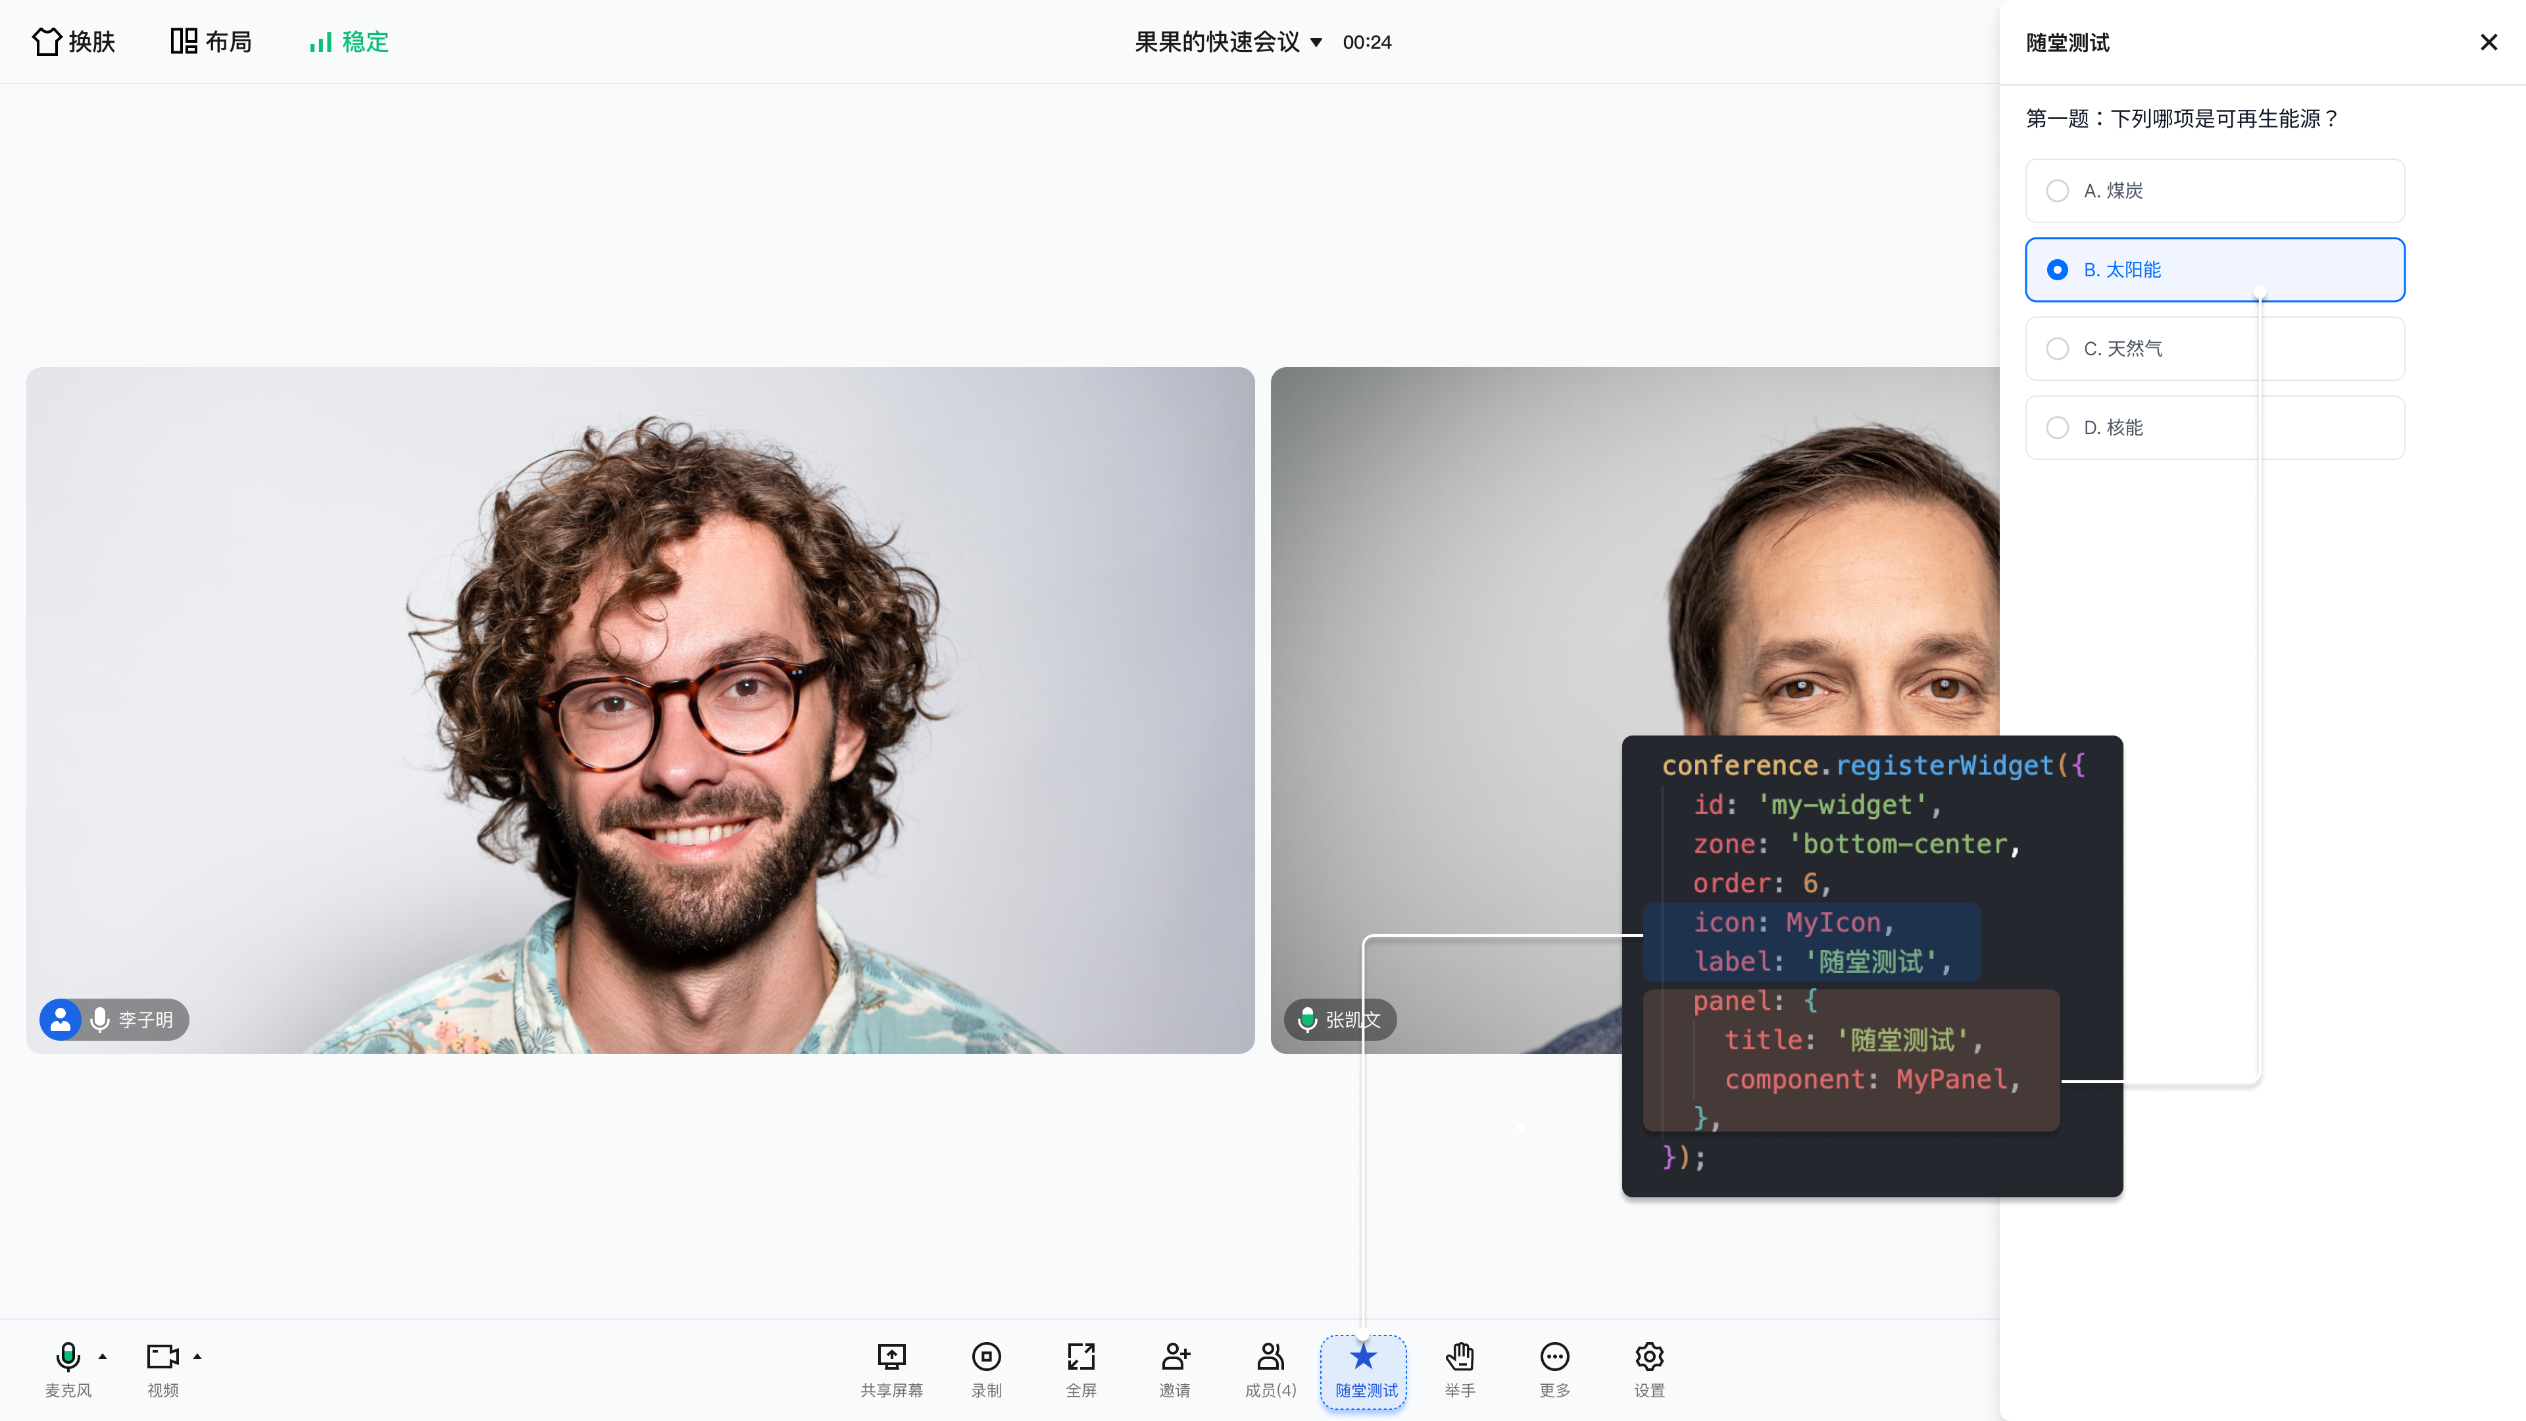
Task: Click the 稳定 network status indicator
Action: (349, 42)
